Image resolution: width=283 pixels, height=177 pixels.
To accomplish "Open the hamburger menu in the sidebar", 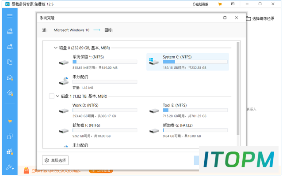I will click(x=10, y=16).
